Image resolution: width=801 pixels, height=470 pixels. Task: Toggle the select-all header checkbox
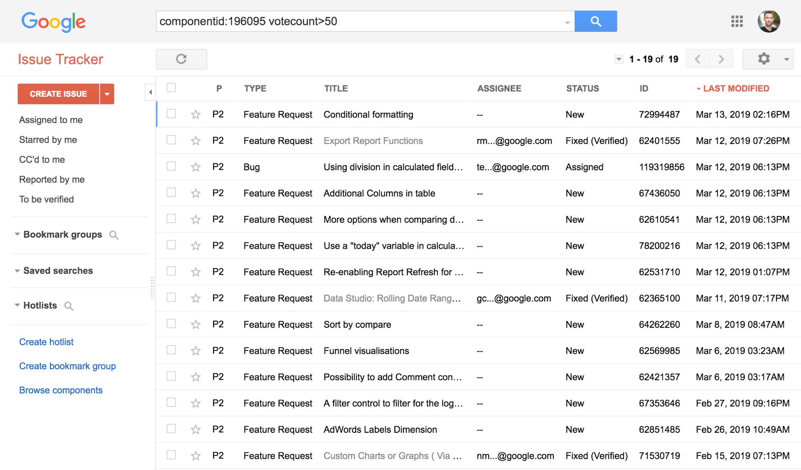coord(171,88)
